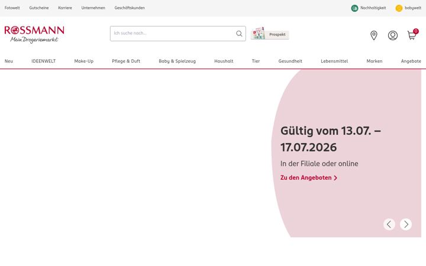Click the search magnifier icon
Viewport: 426px width, 266px height.
(x=239, y=33)
